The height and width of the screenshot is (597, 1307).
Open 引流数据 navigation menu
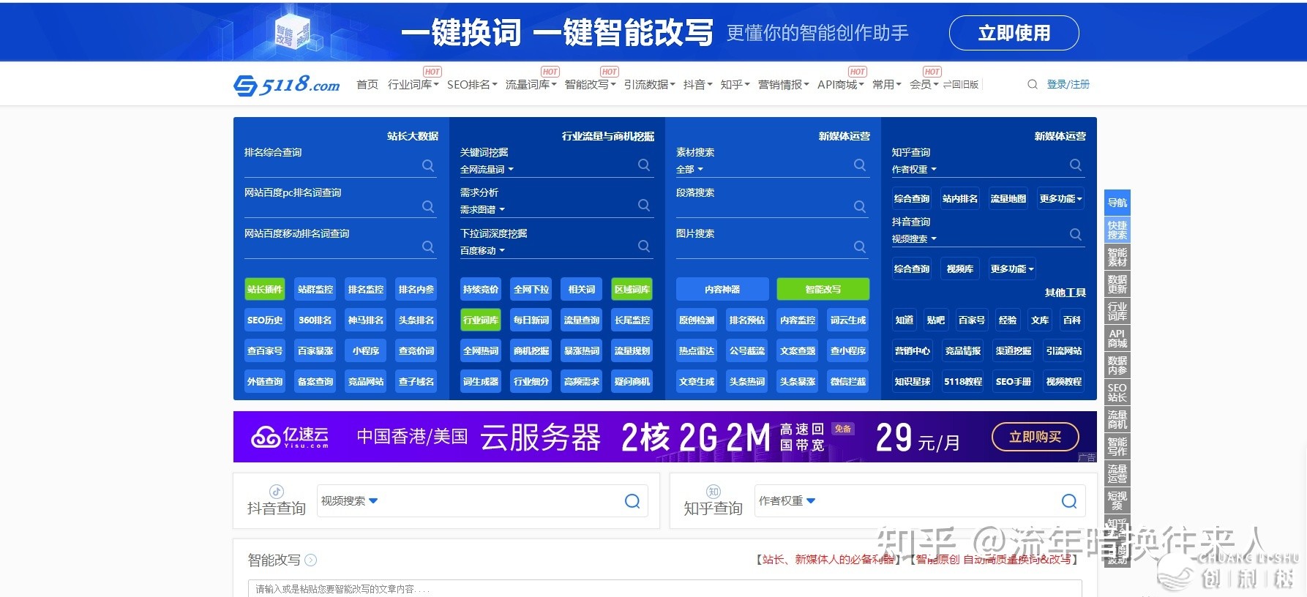[x=649, y=84]
